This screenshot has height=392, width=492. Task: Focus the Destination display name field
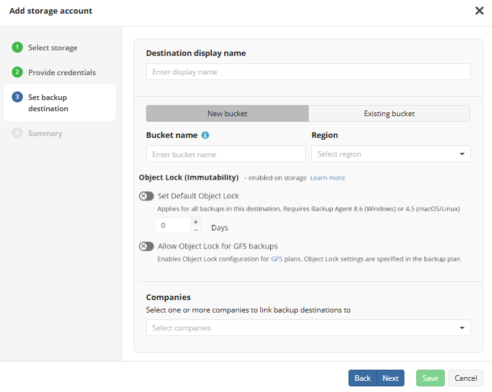(x=308, y=72)
